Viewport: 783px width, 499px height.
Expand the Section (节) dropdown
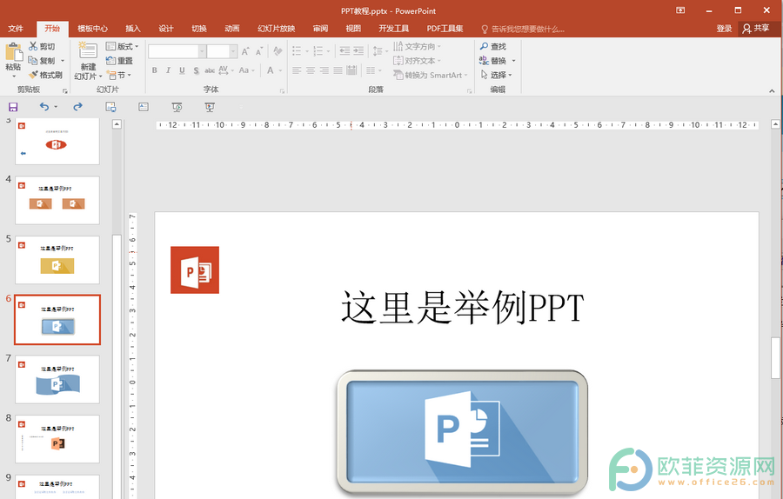pos(130,75)
